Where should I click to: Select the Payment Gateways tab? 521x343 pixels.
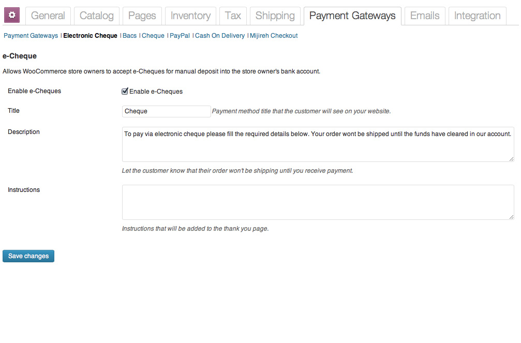tap(352, 16)
